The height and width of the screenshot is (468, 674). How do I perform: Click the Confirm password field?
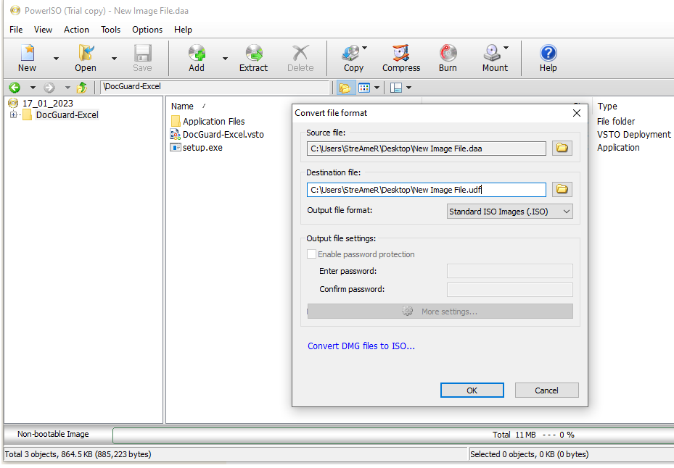pyautogui.click(x=510, y=289)
